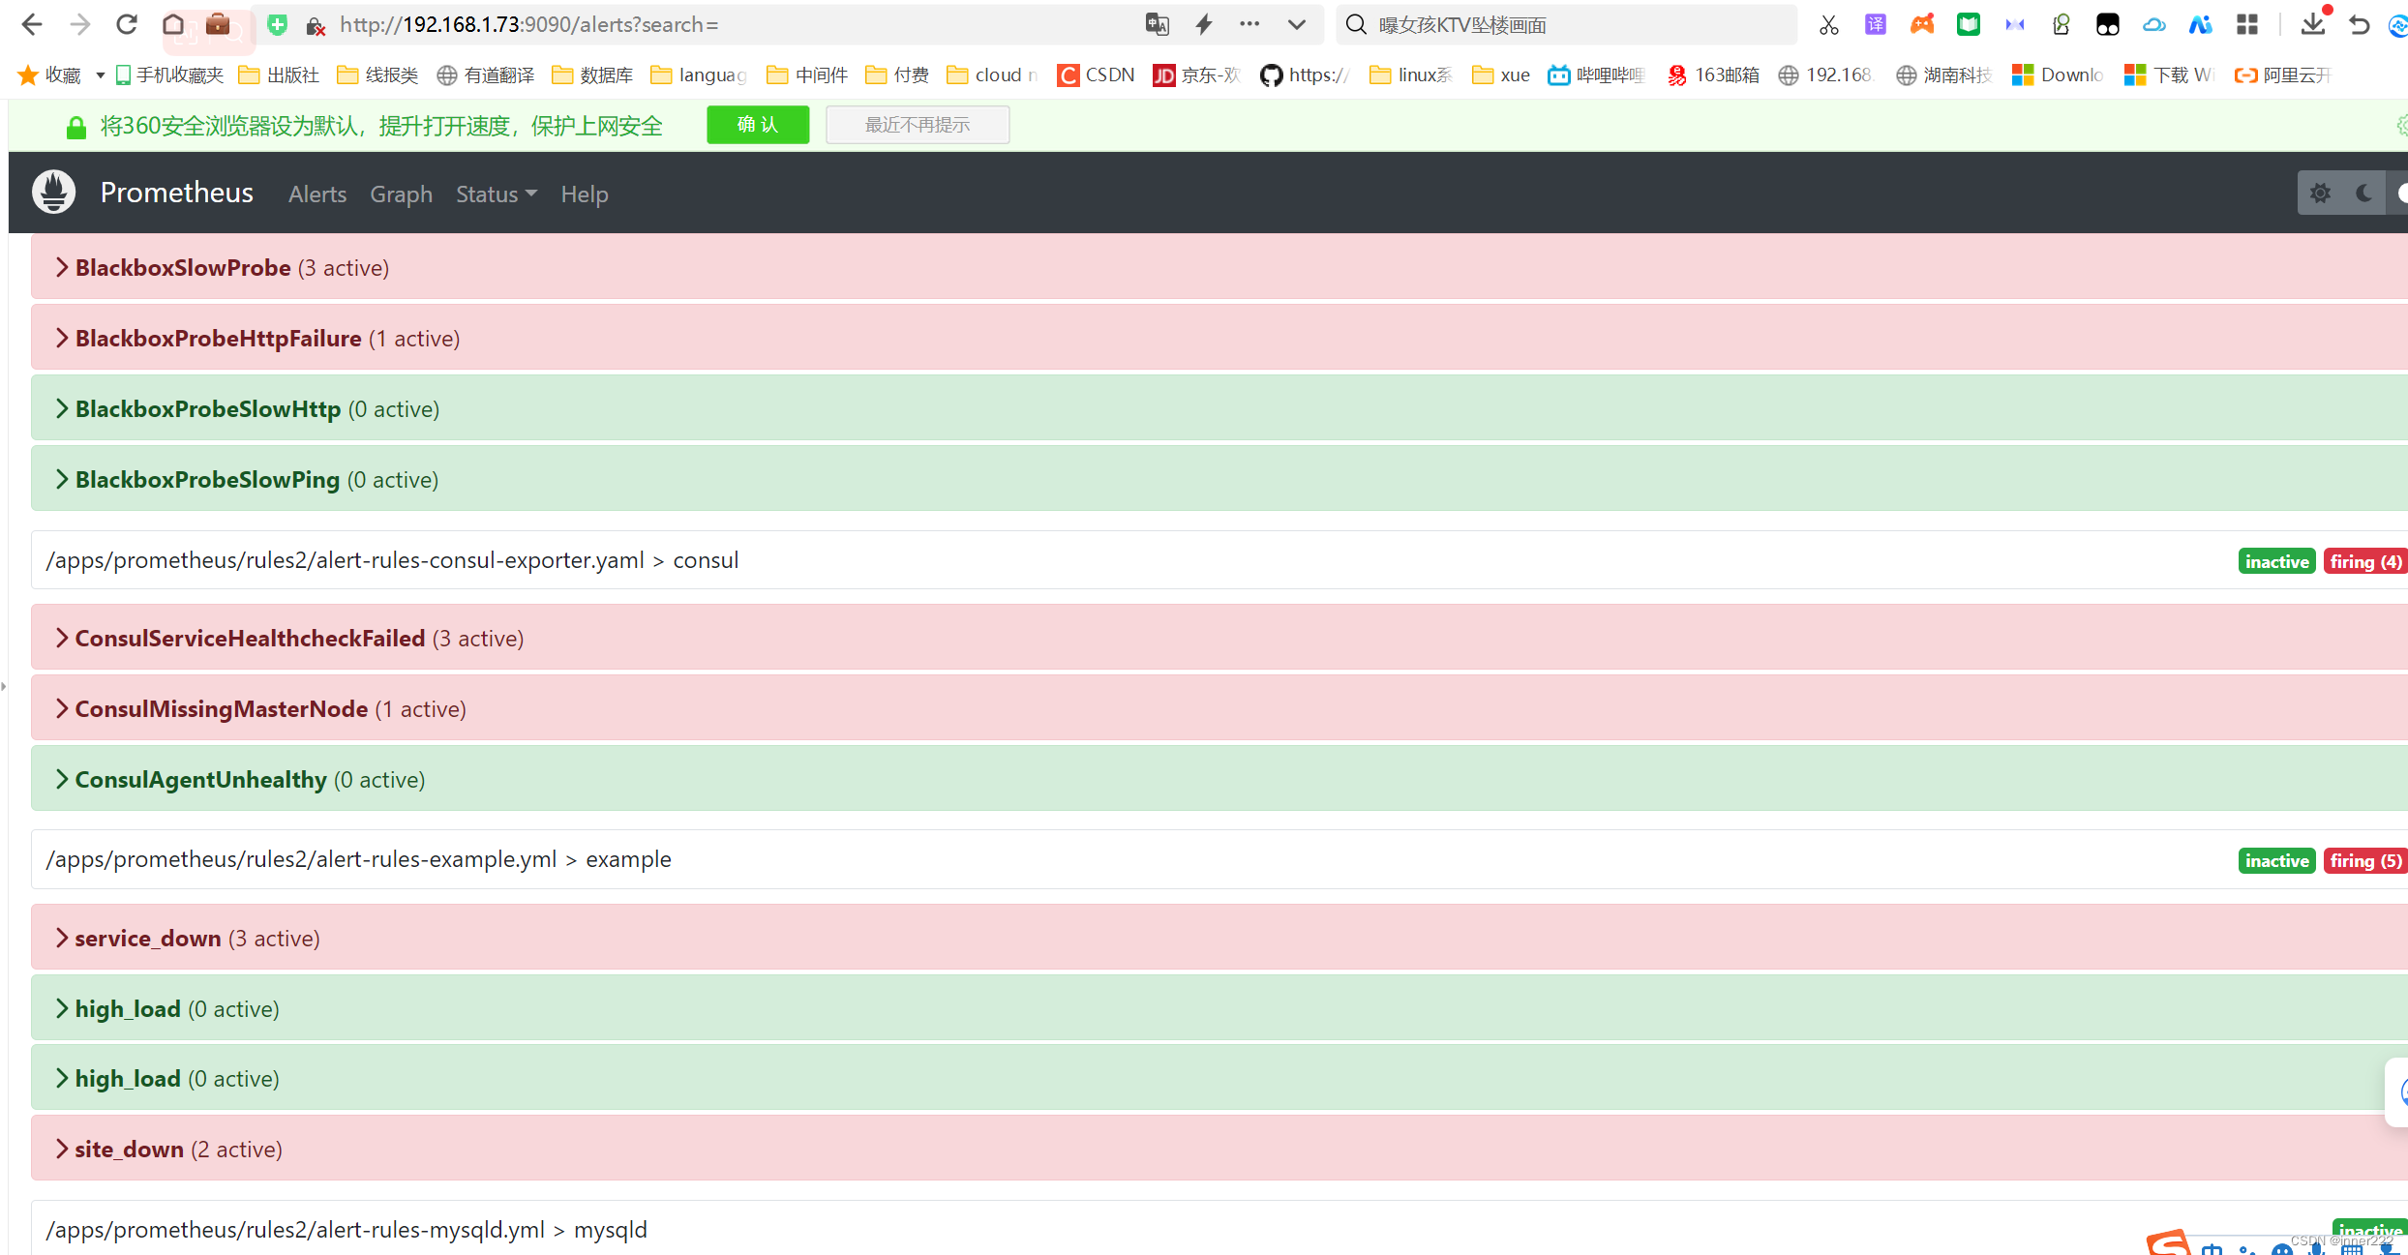Expand the address bar history dropdown arrow
This screenshot has height=1255, width=2408.
point(1297,24)
